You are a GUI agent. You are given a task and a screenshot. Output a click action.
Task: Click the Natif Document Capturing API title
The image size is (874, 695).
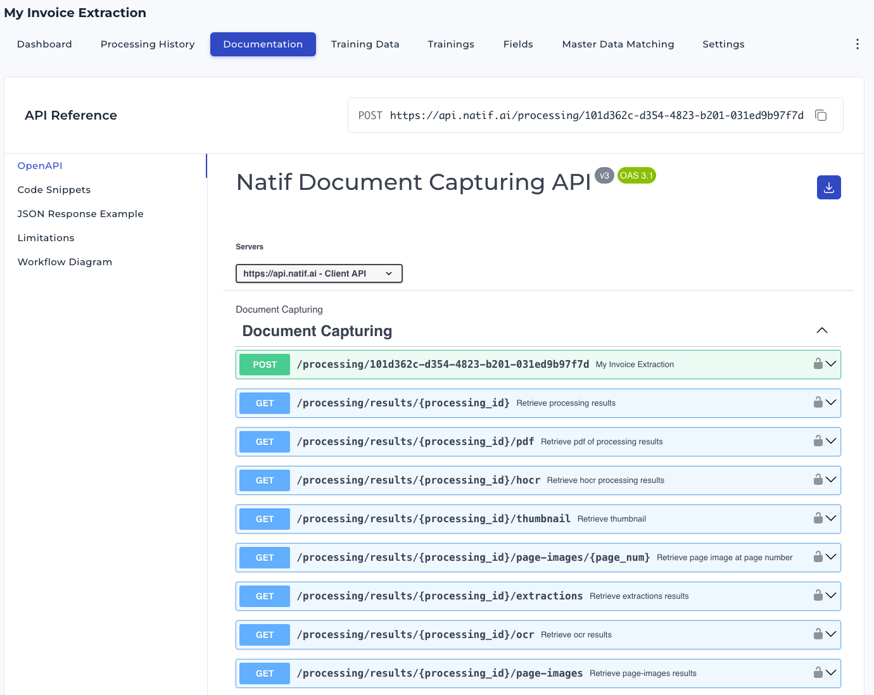(x=414, y=182)
